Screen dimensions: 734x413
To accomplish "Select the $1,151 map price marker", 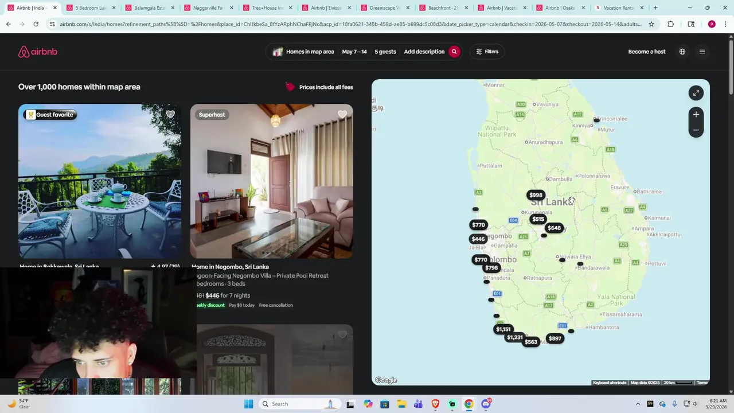I will tap(503, 329).
